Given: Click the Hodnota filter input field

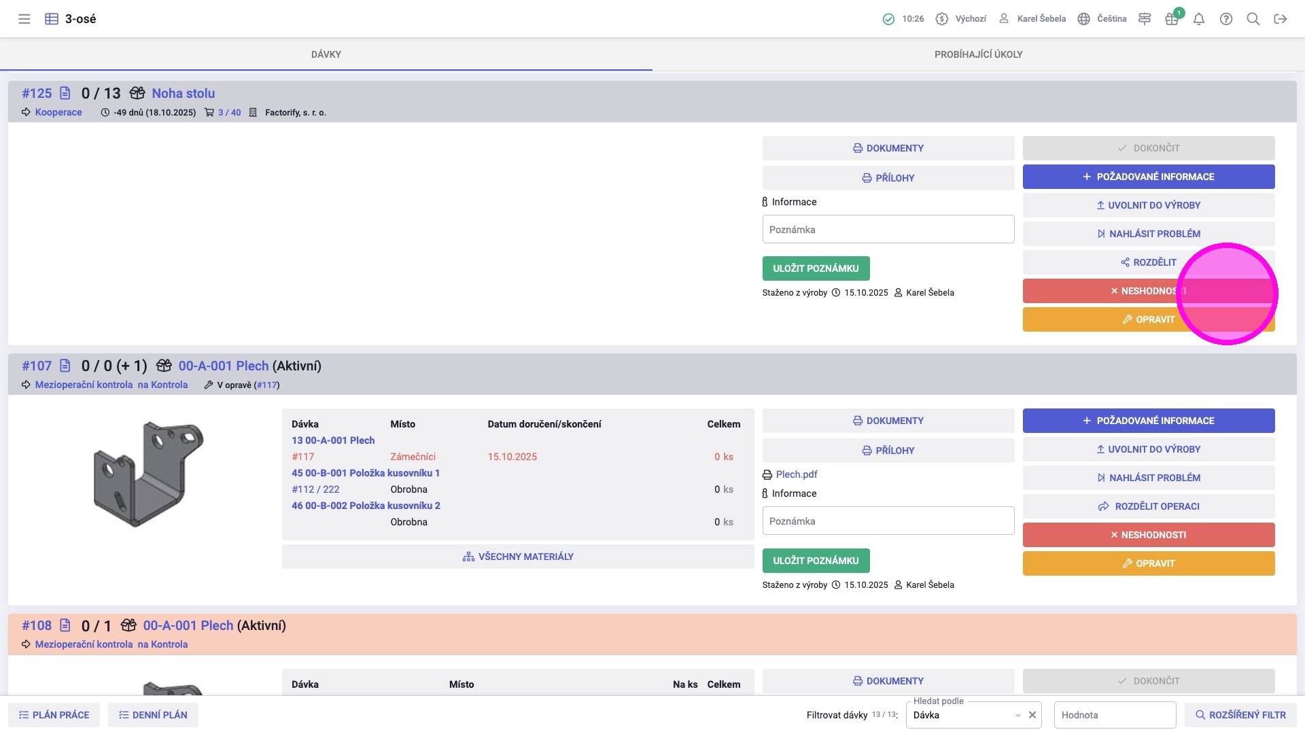Looking at the screenshot, I should [x=1115, y=715].
